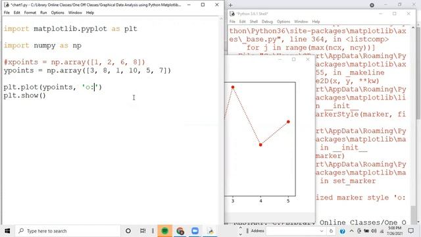Click the IDLE icon in Python Shell title bar
The image size is (421, 237).
tap(232, 14)
